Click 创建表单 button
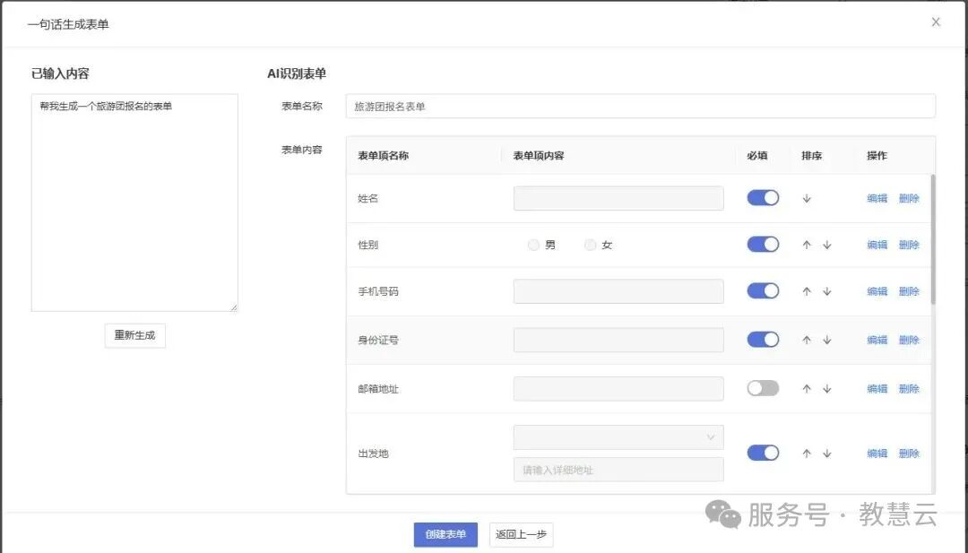This screenshot has height=553, width=968. (445, 534)
